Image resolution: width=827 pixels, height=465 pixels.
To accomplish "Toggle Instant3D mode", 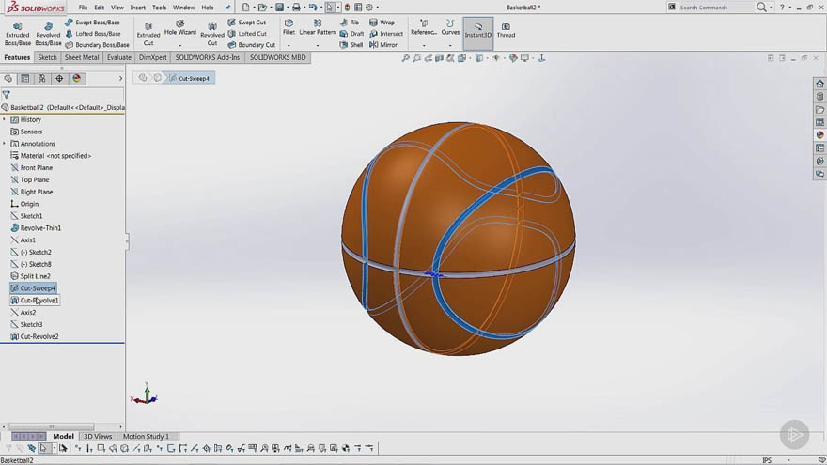I will (477, 33).
